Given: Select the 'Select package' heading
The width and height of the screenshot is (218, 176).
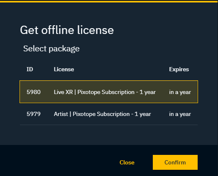Looking at the screenshot, I should tap(51, 49).
